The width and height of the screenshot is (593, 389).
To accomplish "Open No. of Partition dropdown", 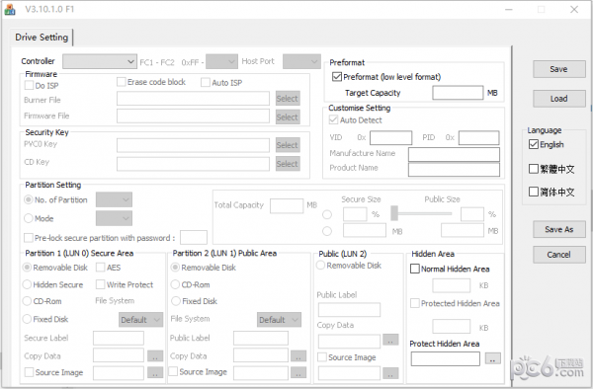I will tap(114, 199).
